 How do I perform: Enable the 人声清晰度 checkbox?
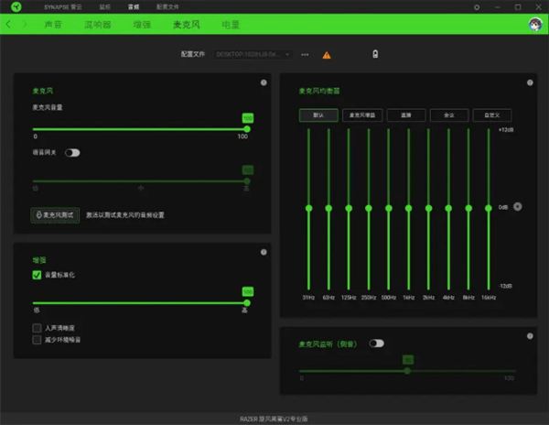coord(37,327)
